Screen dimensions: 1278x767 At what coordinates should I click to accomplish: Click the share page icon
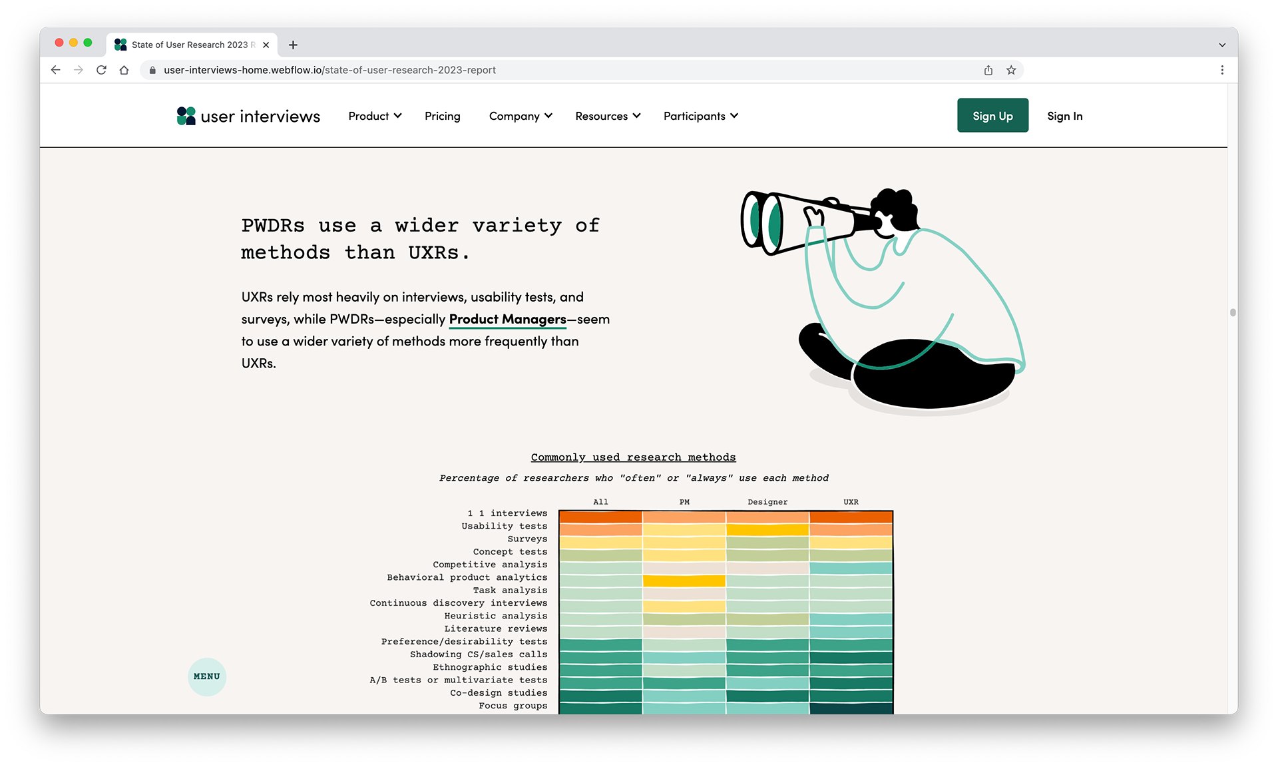coord(988,70)
